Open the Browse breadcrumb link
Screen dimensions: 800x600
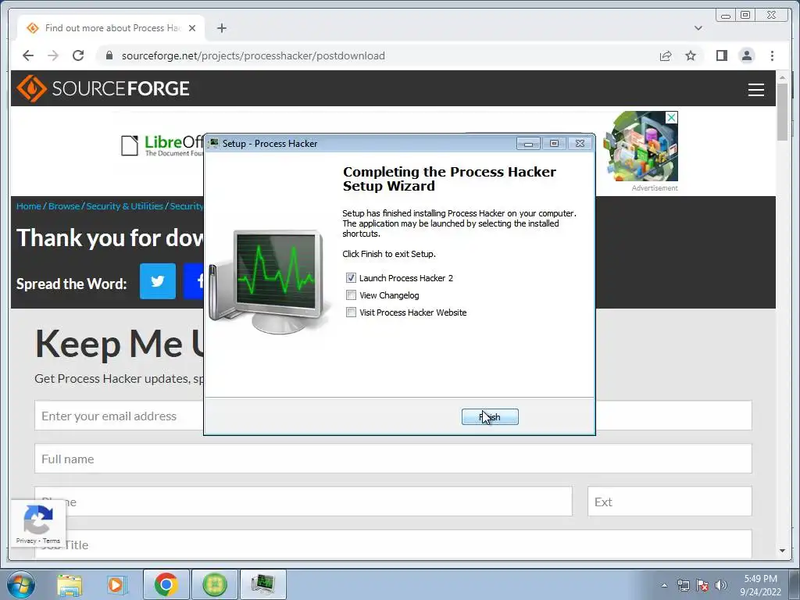click(64, 206)
